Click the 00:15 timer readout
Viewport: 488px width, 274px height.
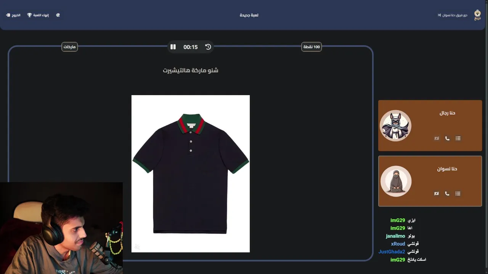point(191,47)
